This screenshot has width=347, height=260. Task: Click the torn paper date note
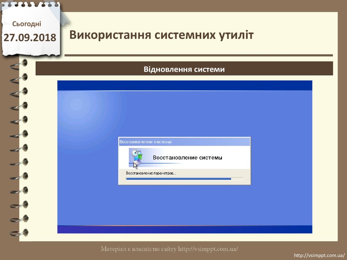tap(30, 30)
